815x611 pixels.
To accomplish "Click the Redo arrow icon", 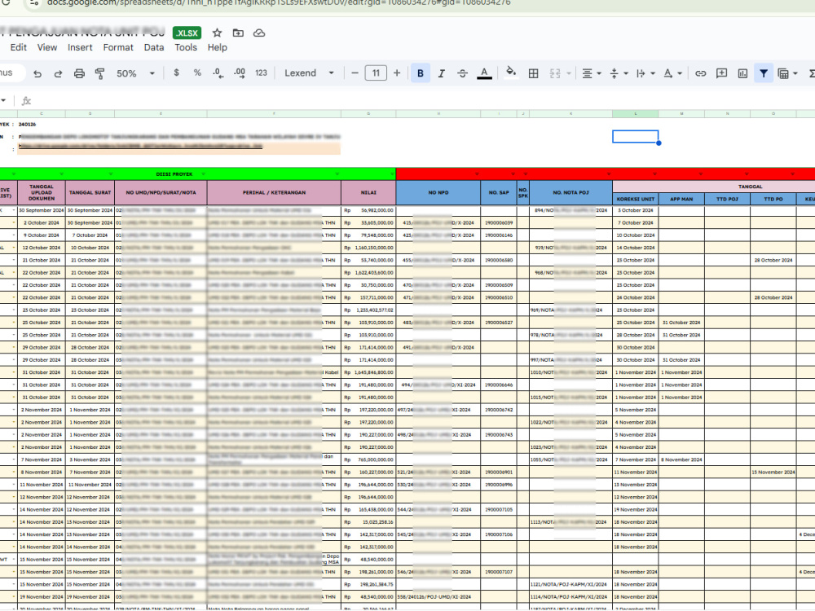I will [58, 74].
